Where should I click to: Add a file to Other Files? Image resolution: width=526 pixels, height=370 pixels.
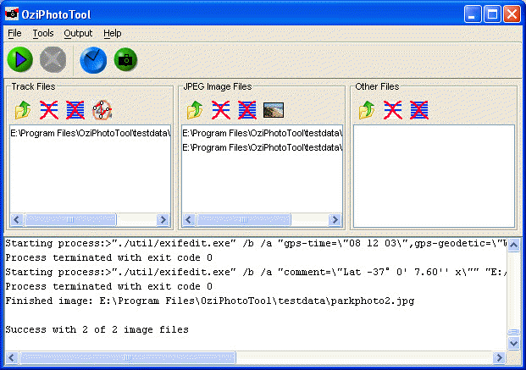click(x=367, y=110)
